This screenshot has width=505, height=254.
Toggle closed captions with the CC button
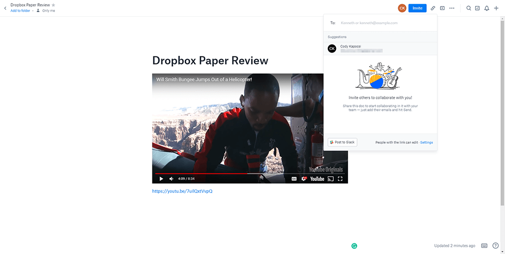pos(294,179)
